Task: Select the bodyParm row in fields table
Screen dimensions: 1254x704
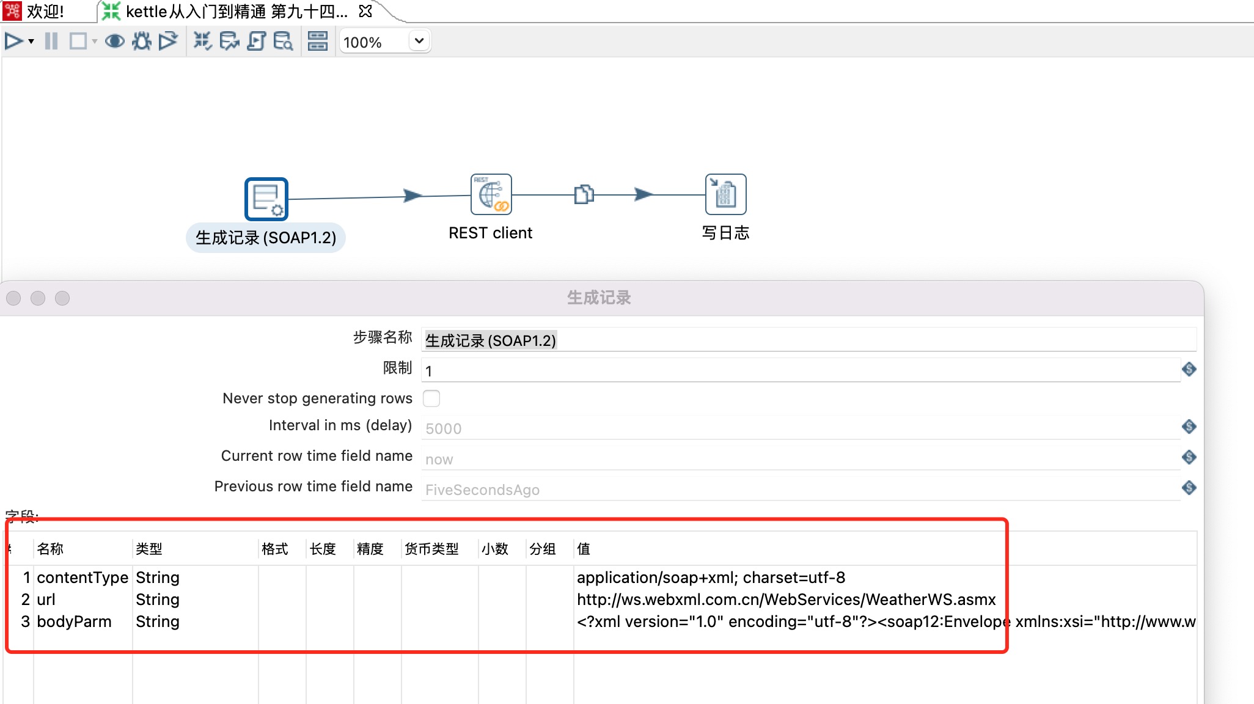Action: [x=74, y=621]
